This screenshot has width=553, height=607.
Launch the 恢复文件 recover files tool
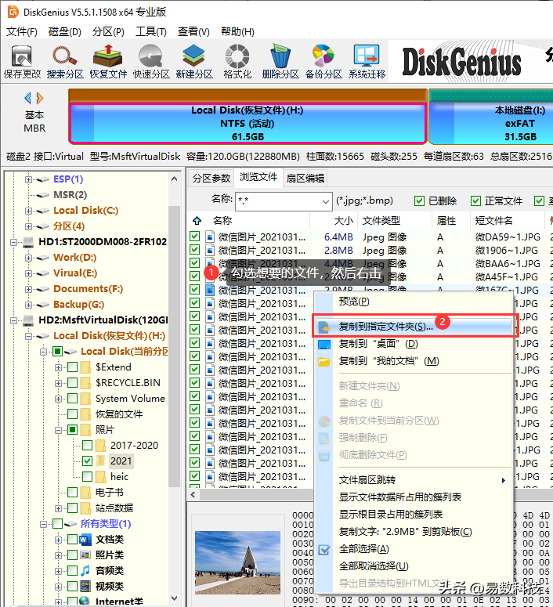[x=107, y=56]
